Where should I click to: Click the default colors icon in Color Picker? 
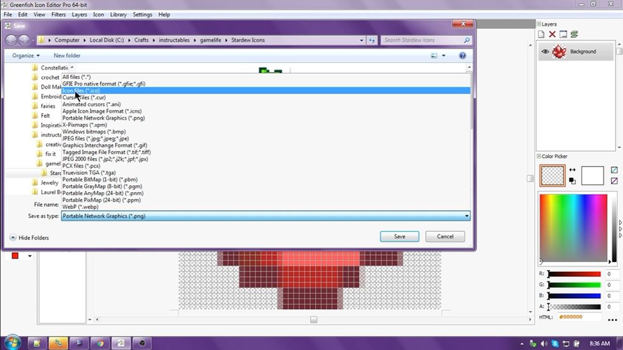click(x=572, y=180)
